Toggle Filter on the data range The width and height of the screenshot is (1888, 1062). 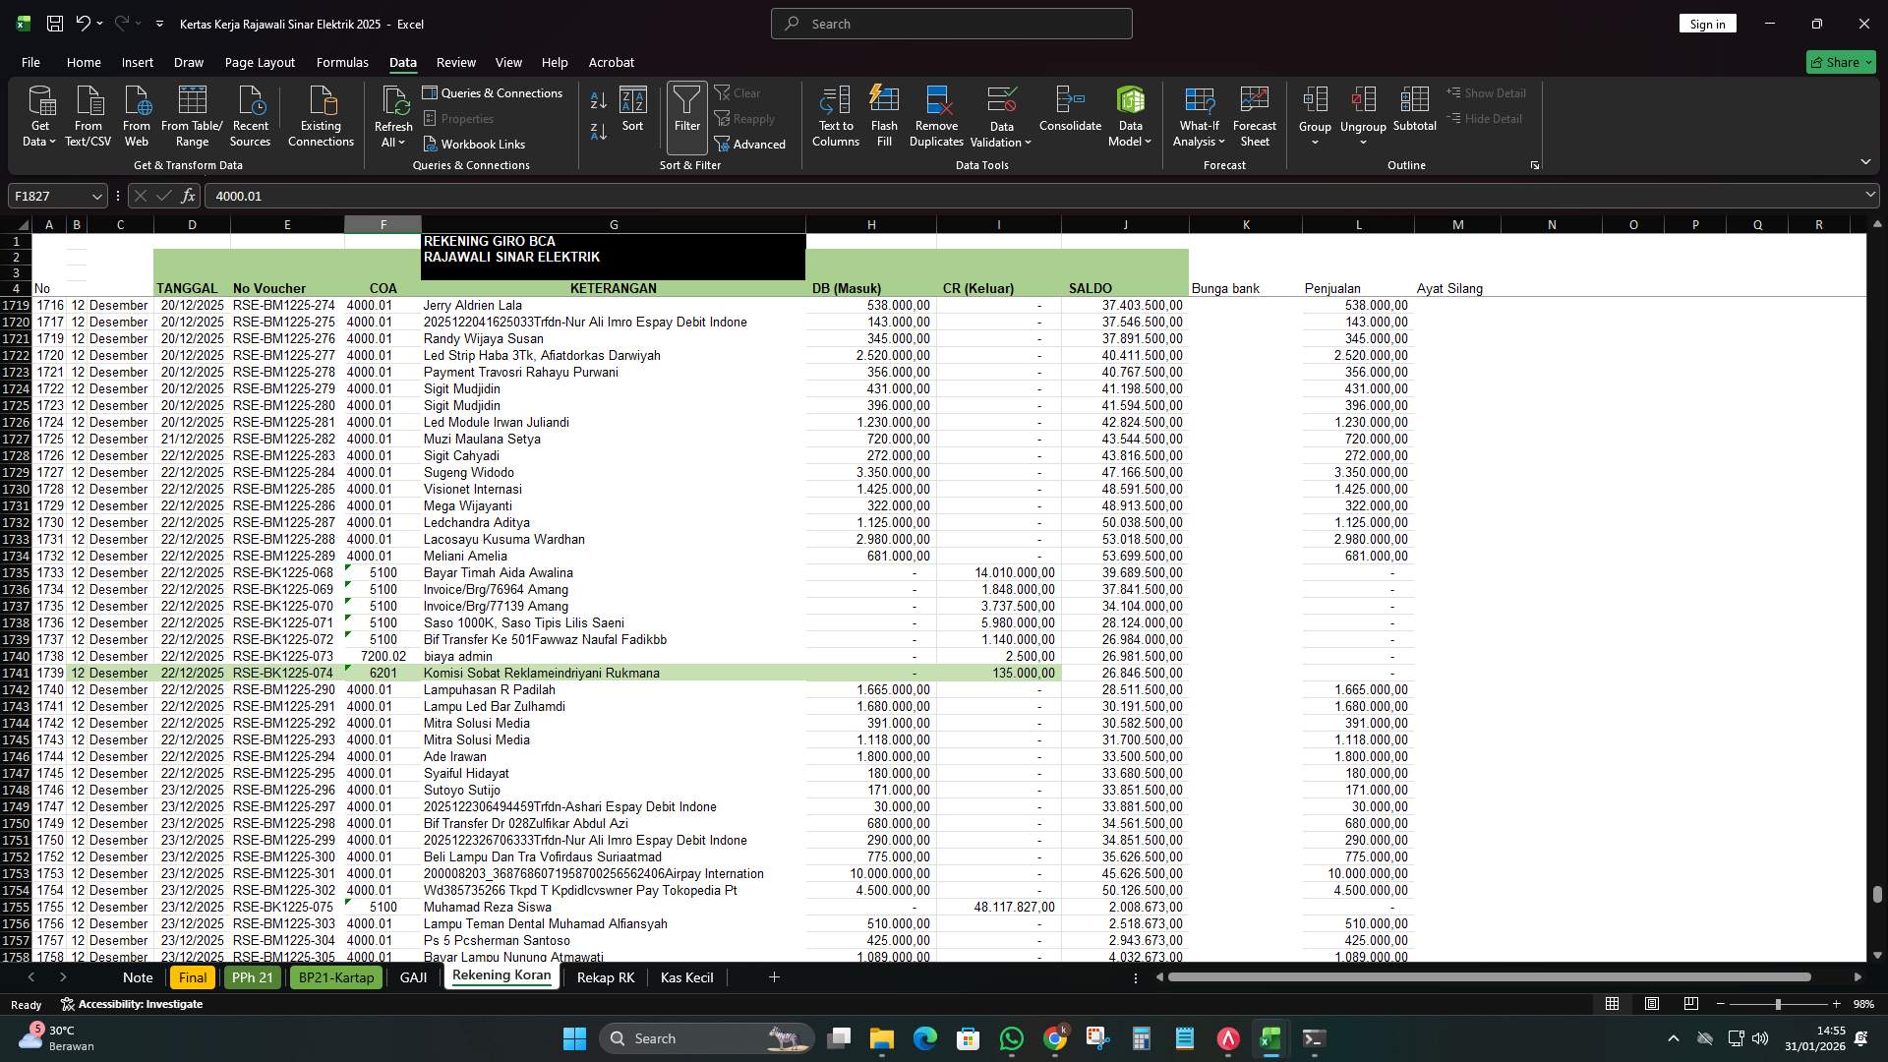tap(685, 113)
